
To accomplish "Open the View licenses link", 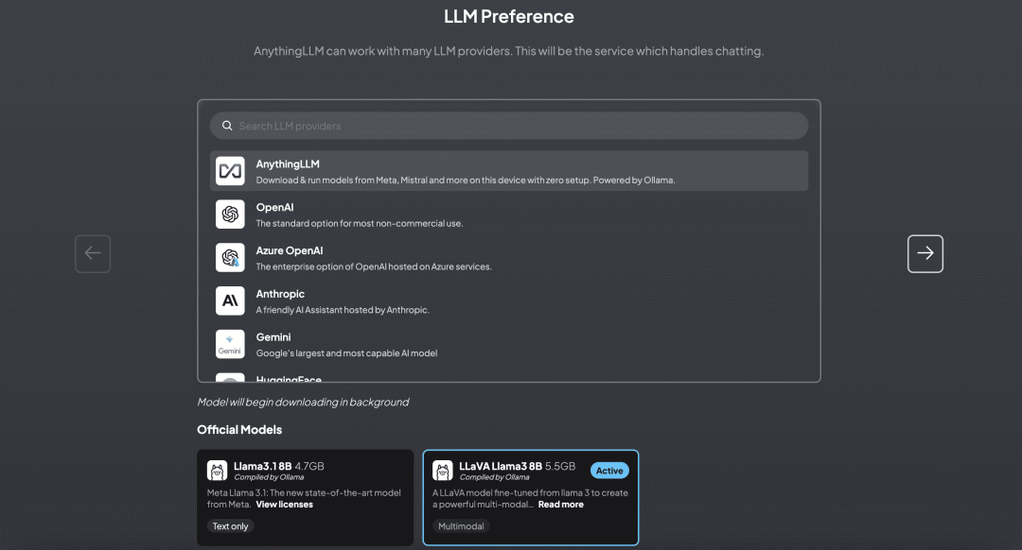I will pos(284,505).
